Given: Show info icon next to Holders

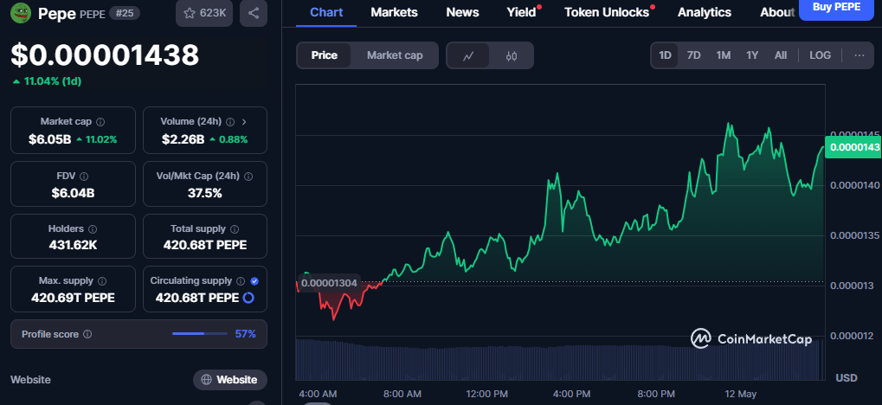Looking at the screenshot, I should coord(93,229).
